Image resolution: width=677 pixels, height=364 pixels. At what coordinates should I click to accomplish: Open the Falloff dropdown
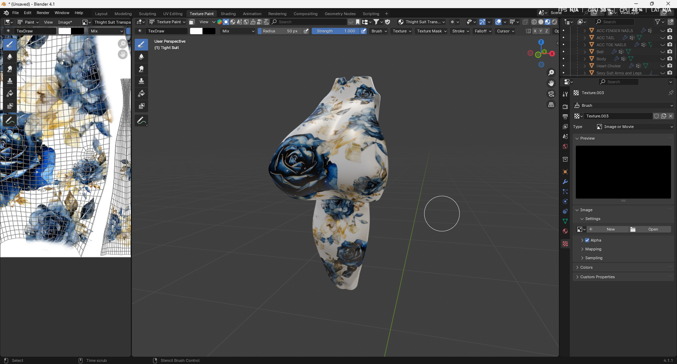pos(483,31)
